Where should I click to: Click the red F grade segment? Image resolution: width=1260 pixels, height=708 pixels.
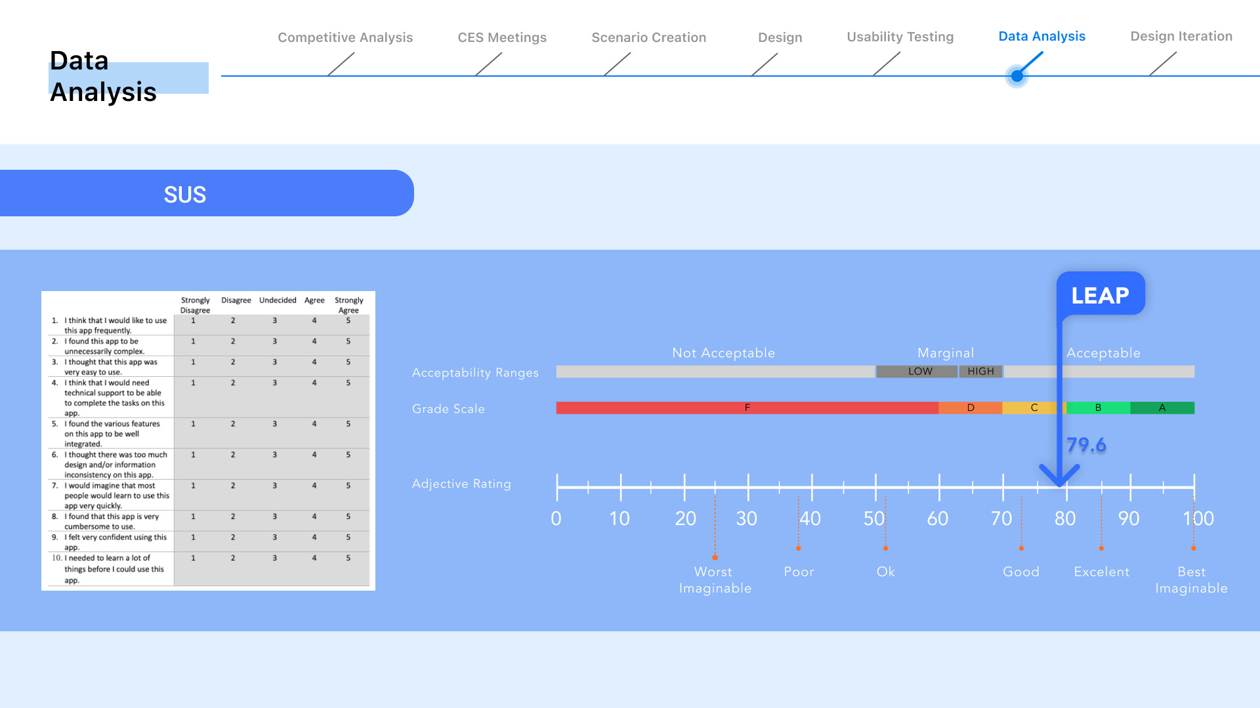click(x=747, y=408)
